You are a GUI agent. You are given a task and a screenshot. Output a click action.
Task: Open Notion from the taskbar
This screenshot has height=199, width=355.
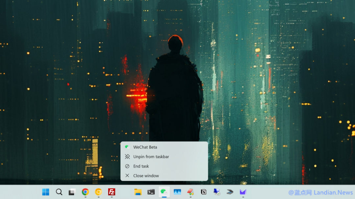[x=203, y=192]
